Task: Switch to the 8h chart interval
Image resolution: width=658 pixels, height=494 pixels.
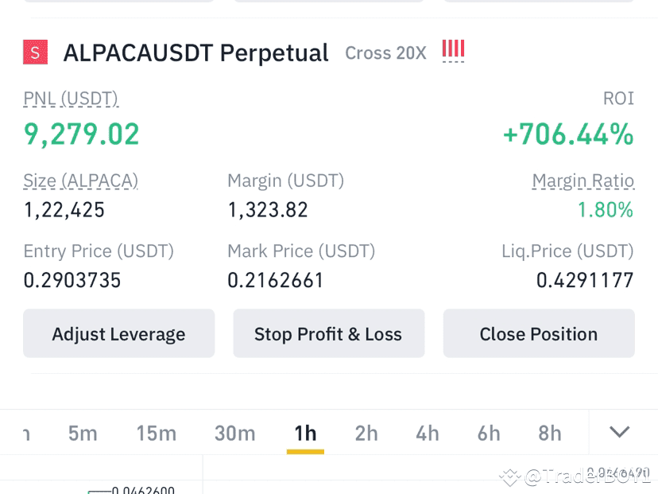Action: (x=550, y=433)
